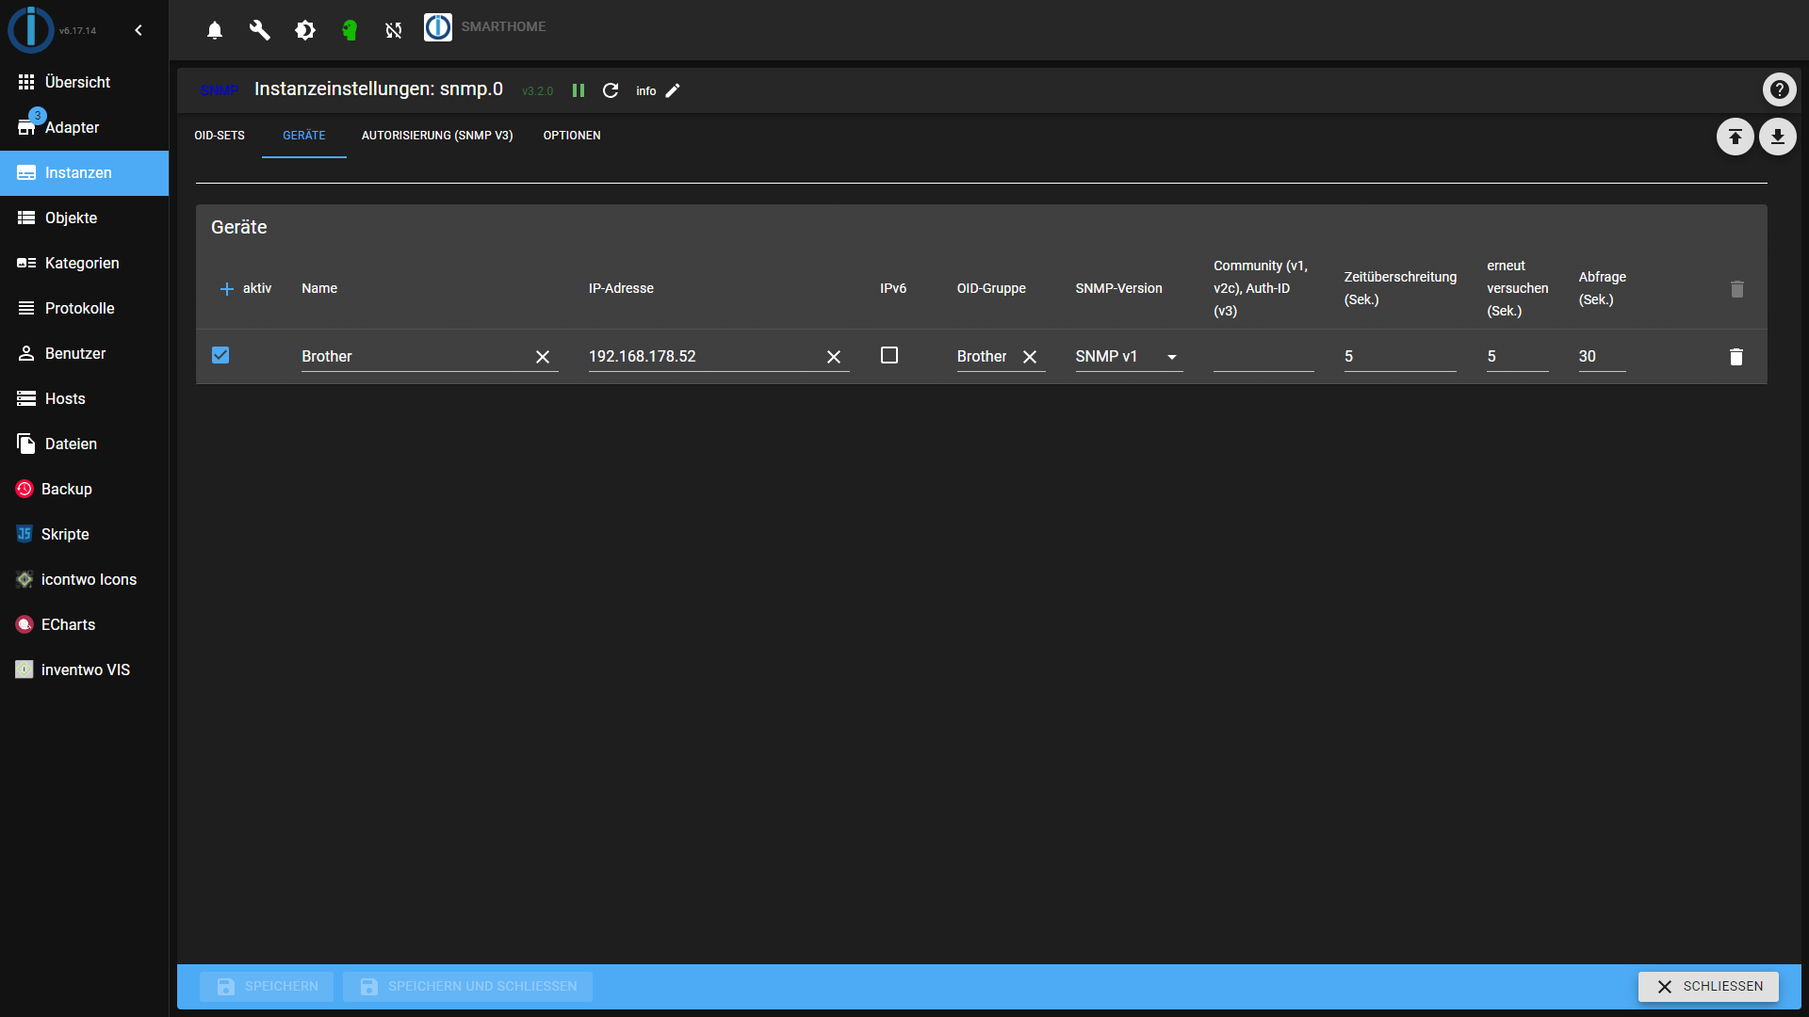The width and height of the screenshot is (1809, 1017).
Task: Open the SNMP-Version dropdown
Action: point(1128,357)
